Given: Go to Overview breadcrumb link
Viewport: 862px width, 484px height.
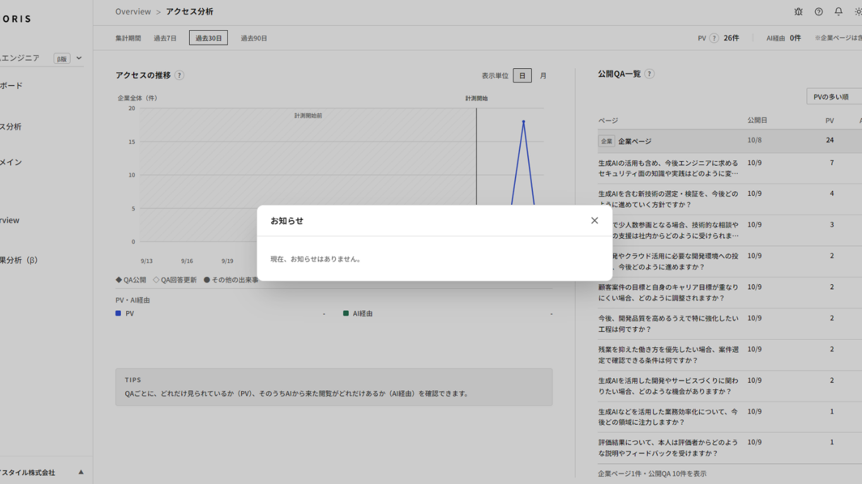Looking at the screenshot, I should pyautogui.click(x=133, y=12).
